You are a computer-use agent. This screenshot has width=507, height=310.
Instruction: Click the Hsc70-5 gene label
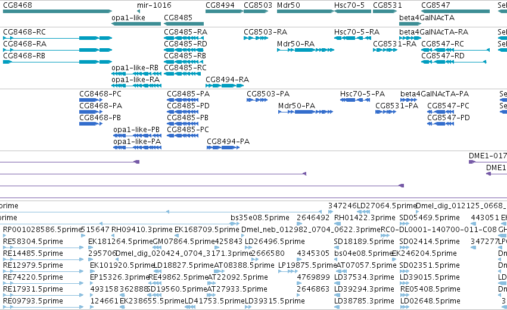pyautogui.click(x=349, y=5)
